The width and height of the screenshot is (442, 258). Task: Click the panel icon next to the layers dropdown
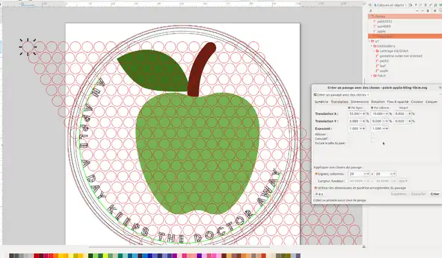coord(411,5)
